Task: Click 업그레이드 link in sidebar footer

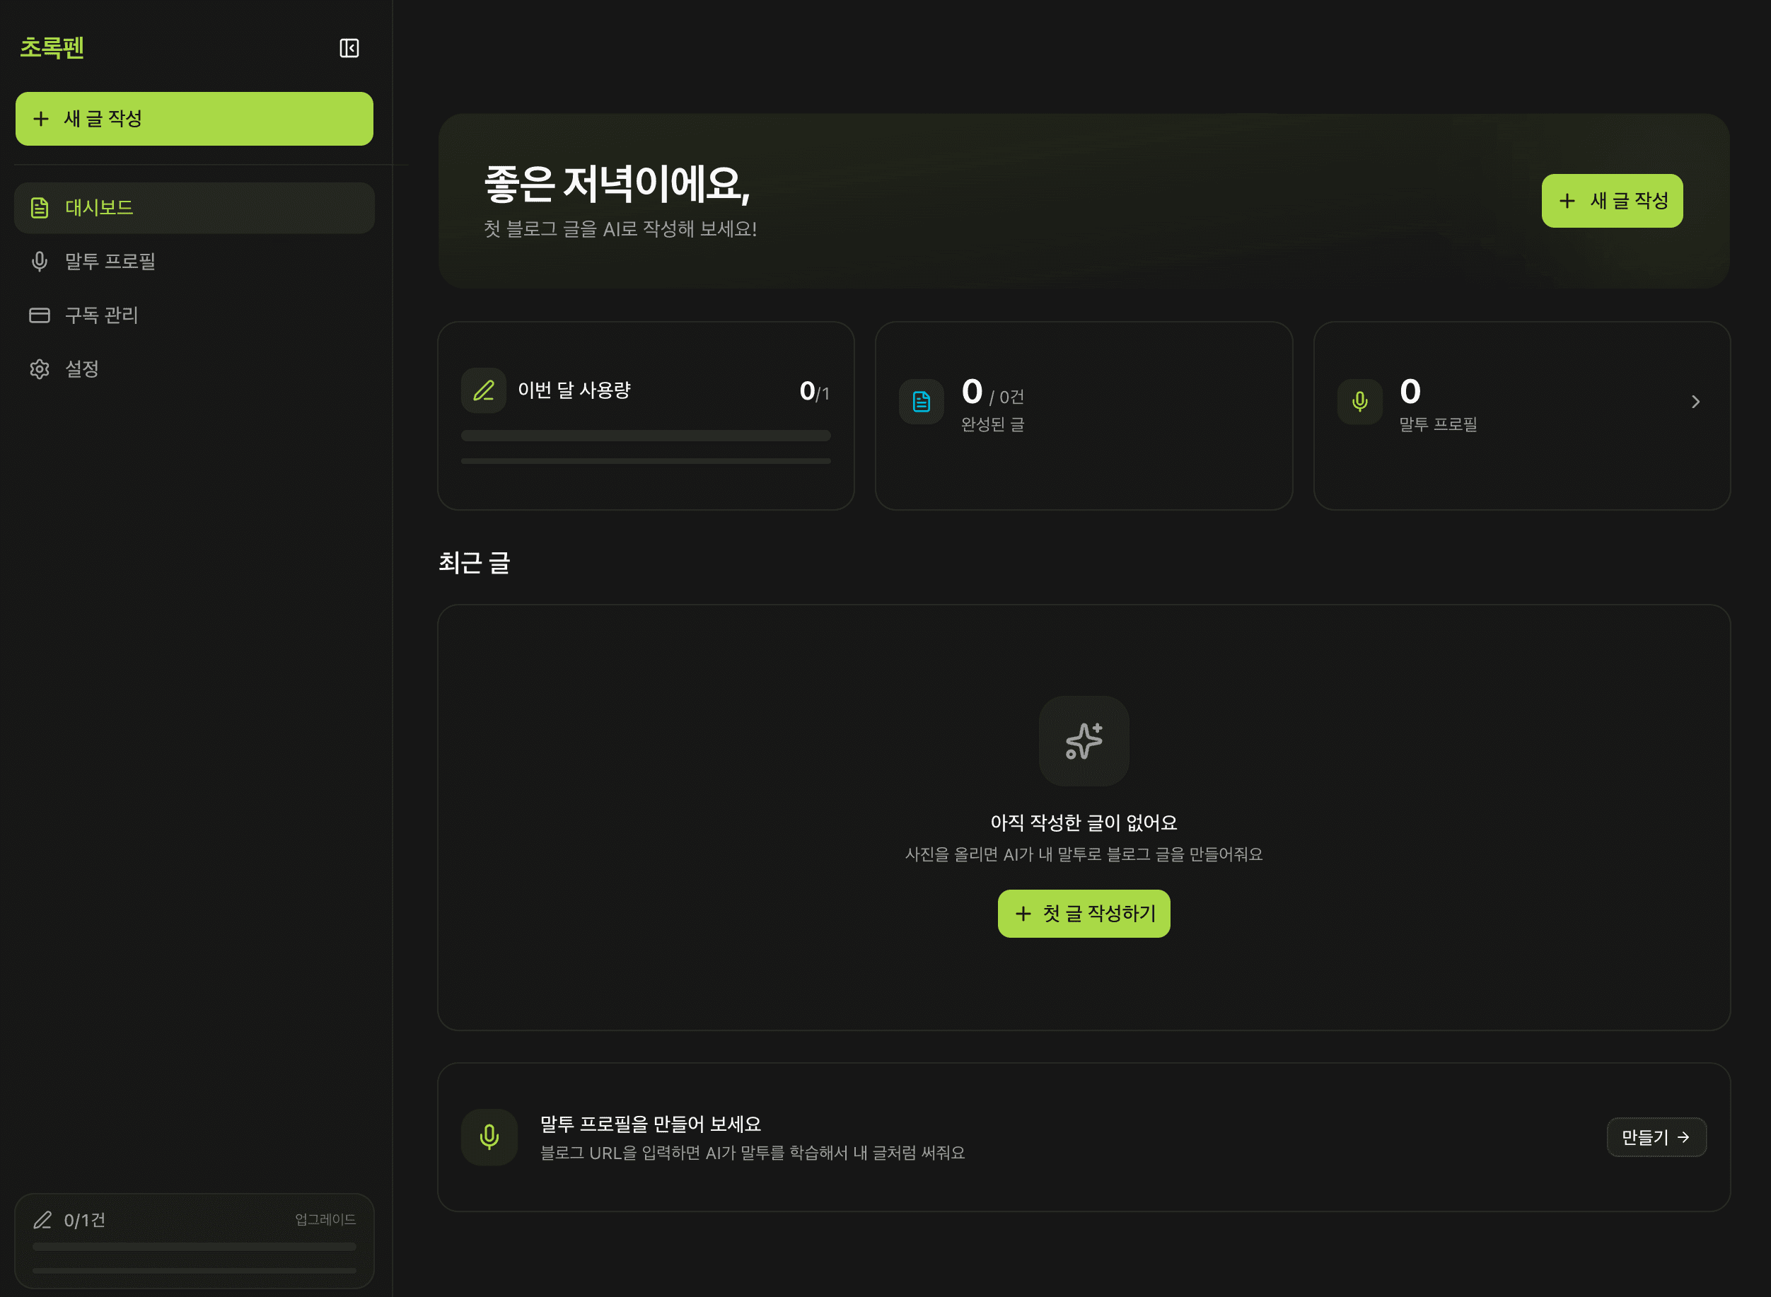Action: pos(325,1219)
